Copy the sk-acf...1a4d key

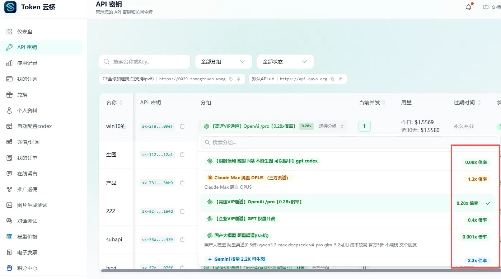(182, 211)
